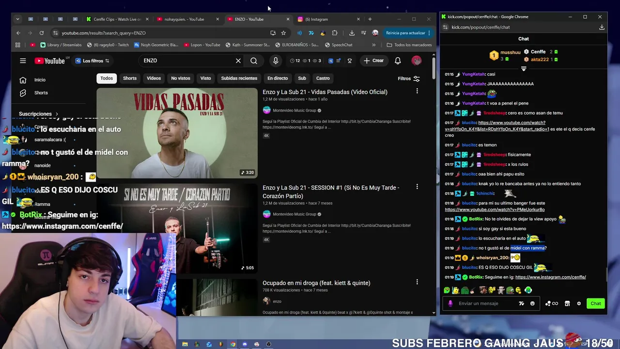Open Todos los marcadores folder
This screenshot has width=620, height=349.
click(x=409, y=45)
